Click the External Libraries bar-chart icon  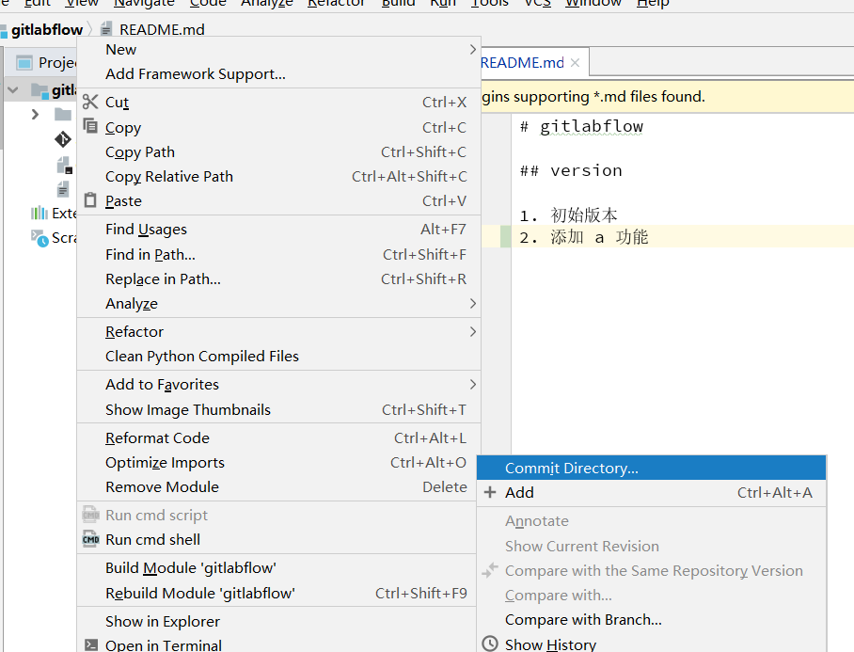coord(39,213)
